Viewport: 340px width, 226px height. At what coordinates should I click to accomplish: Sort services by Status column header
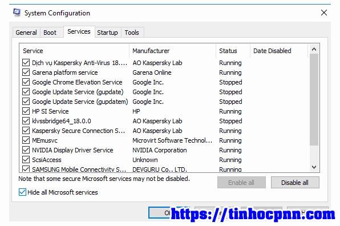point(233,51)
